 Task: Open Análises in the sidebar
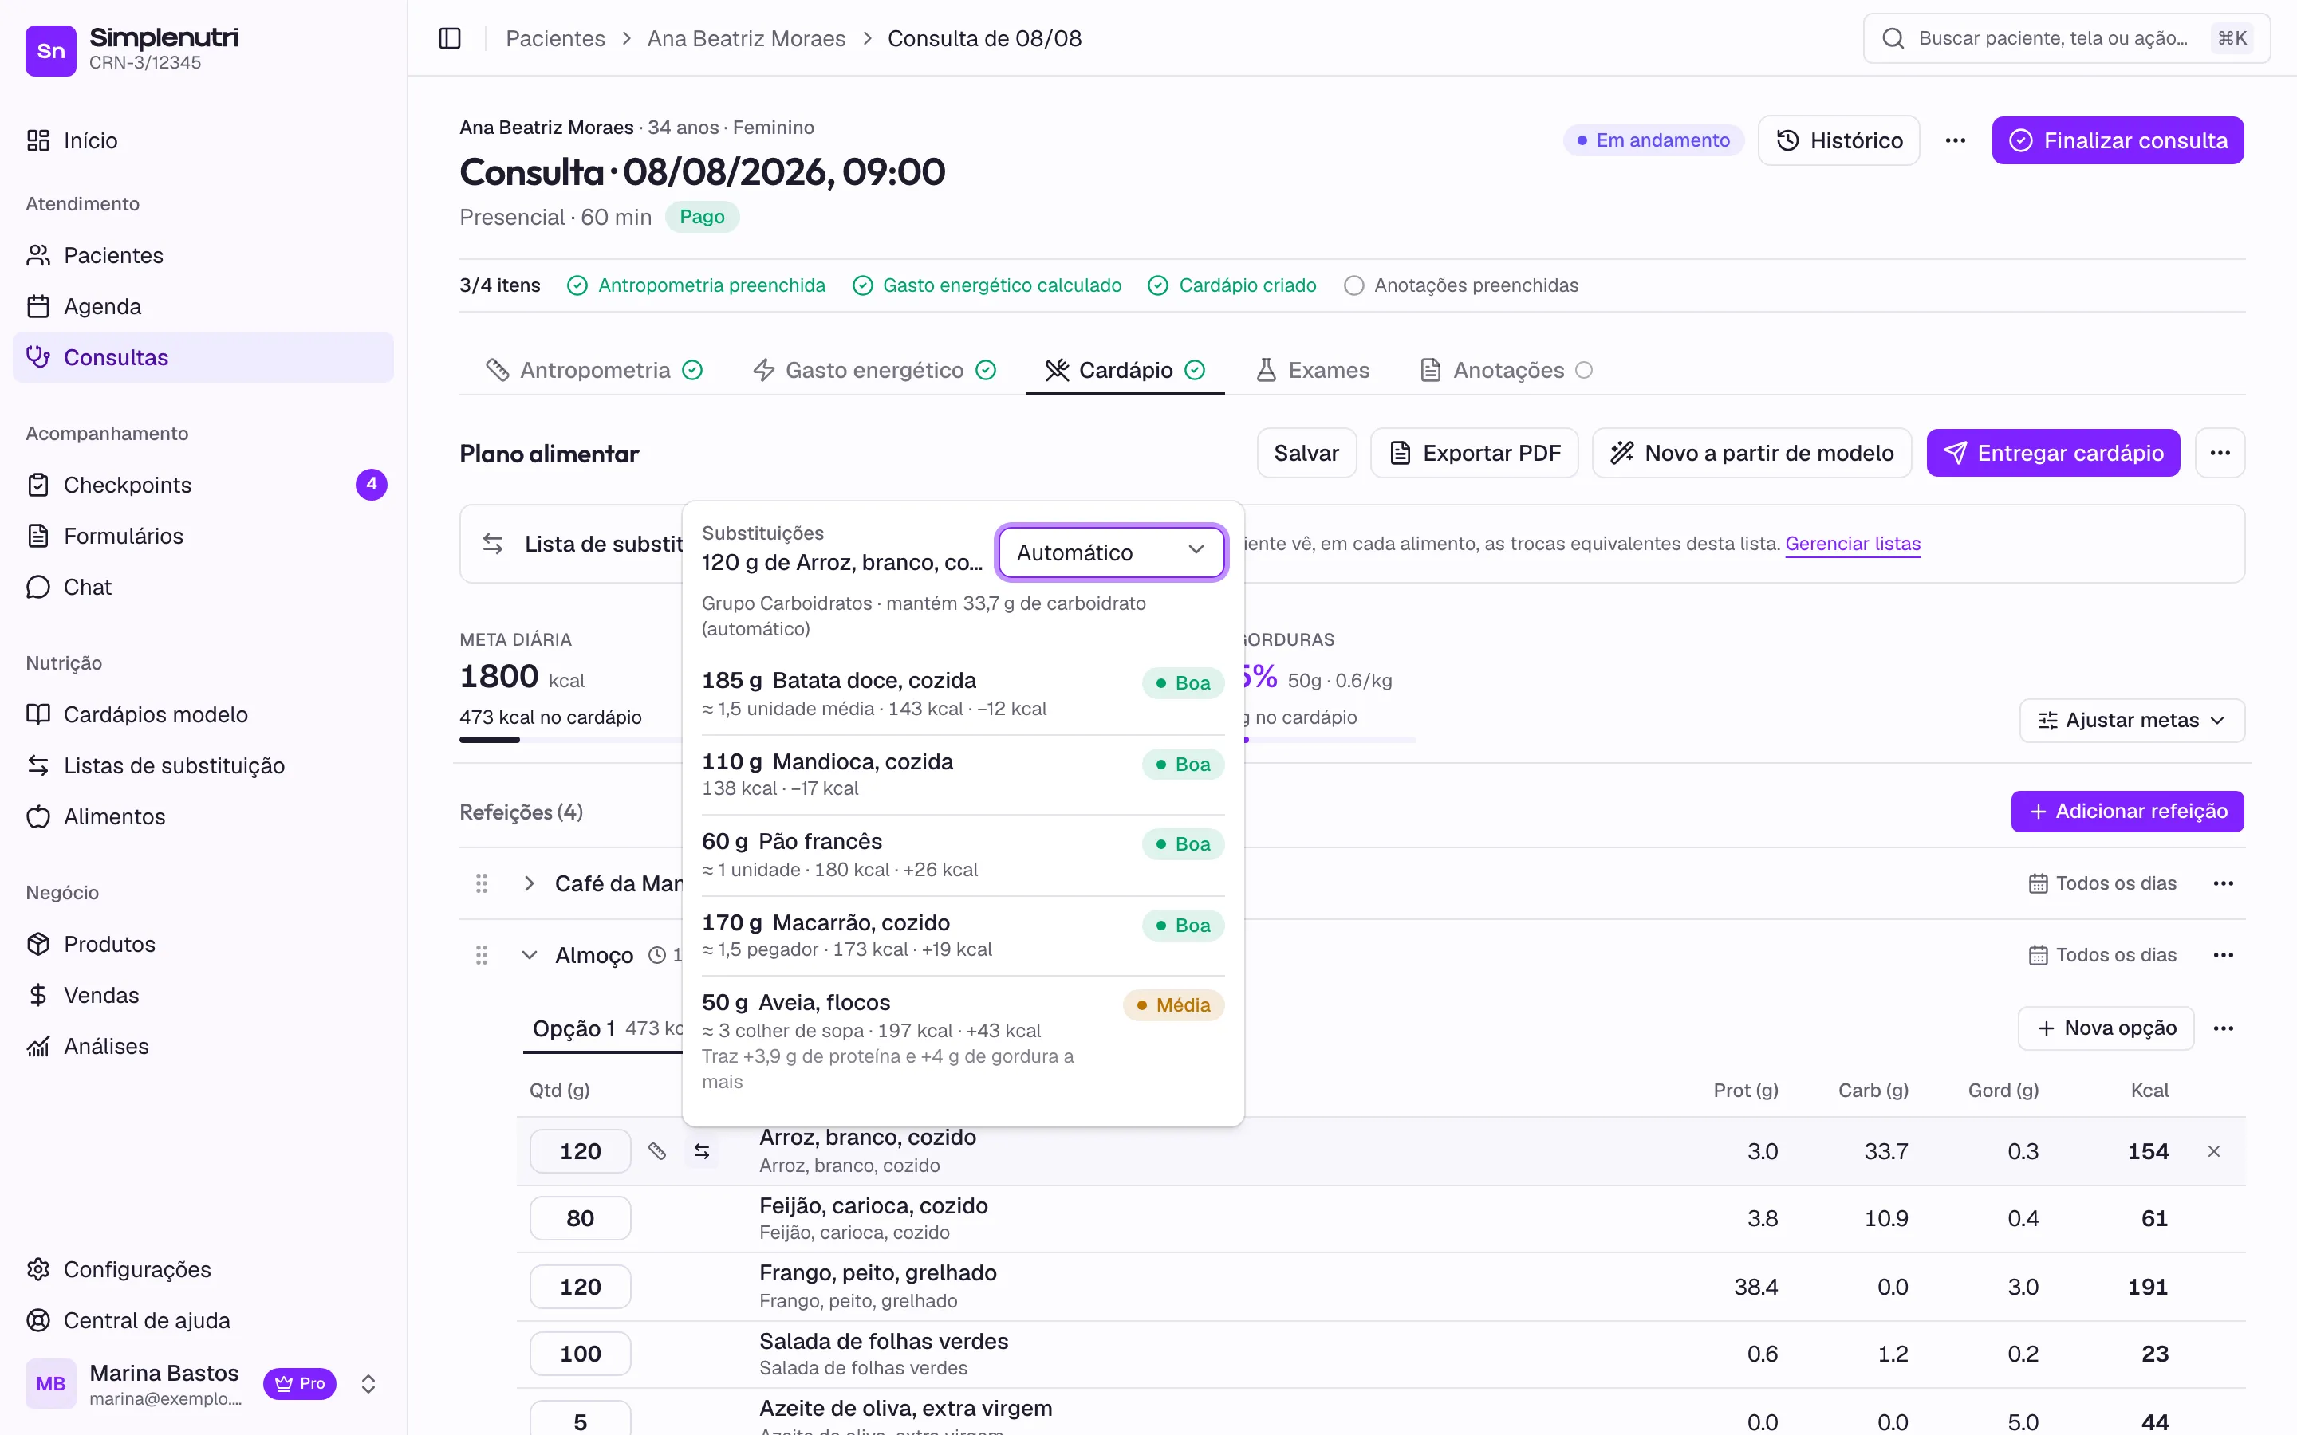203,1046
